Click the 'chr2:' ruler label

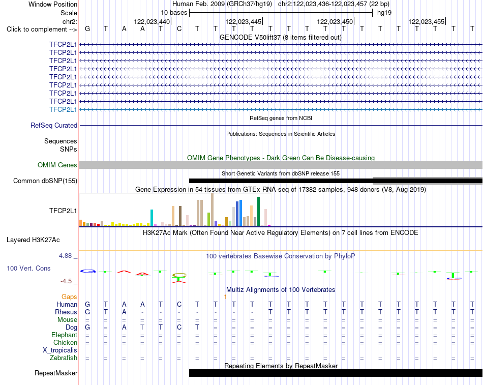(70, 21)
